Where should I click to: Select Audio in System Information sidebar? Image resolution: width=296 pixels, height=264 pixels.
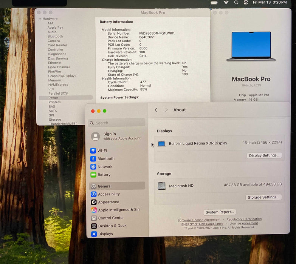[52, 32]
